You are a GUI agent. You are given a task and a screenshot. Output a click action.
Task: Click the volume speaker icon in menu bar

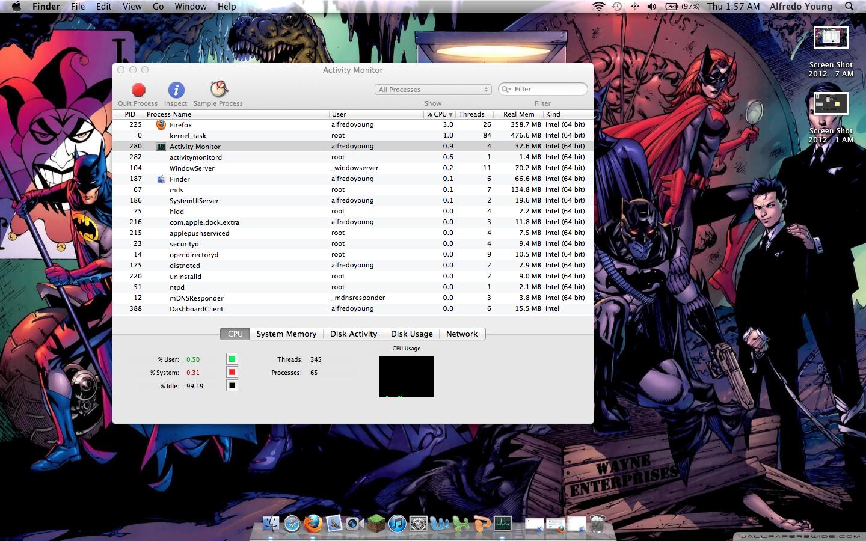[x=652, y=6]
